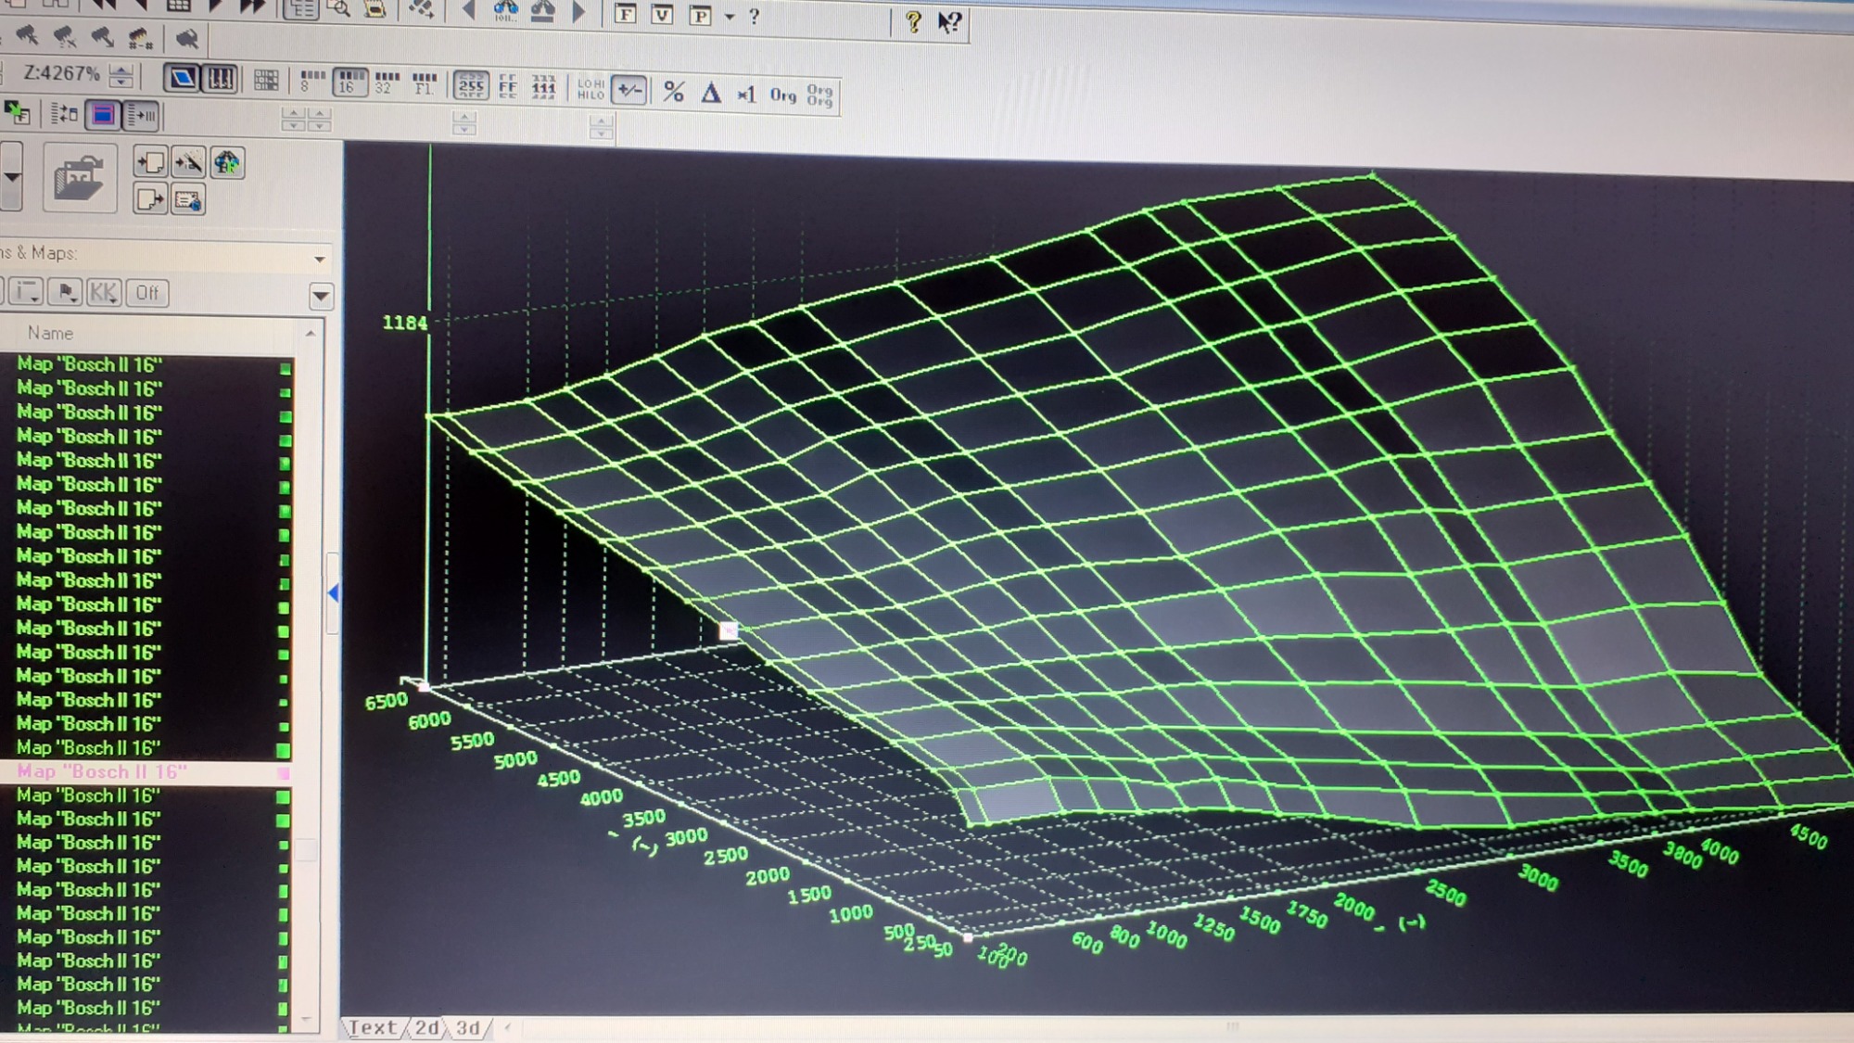This screenshot has width=1854, height=1043.
Task: Expand the dropdown arrow next to the P button
Action: pyautogui.click(x=730, y=17)
